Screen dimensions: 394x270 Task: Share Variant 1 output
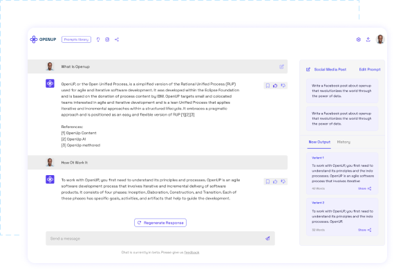tap(364, 188)
